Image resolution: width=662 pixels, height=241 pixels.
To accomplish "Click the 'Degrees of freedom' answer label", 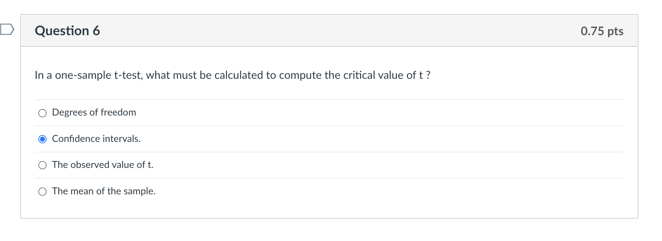I will click(94, 112).
